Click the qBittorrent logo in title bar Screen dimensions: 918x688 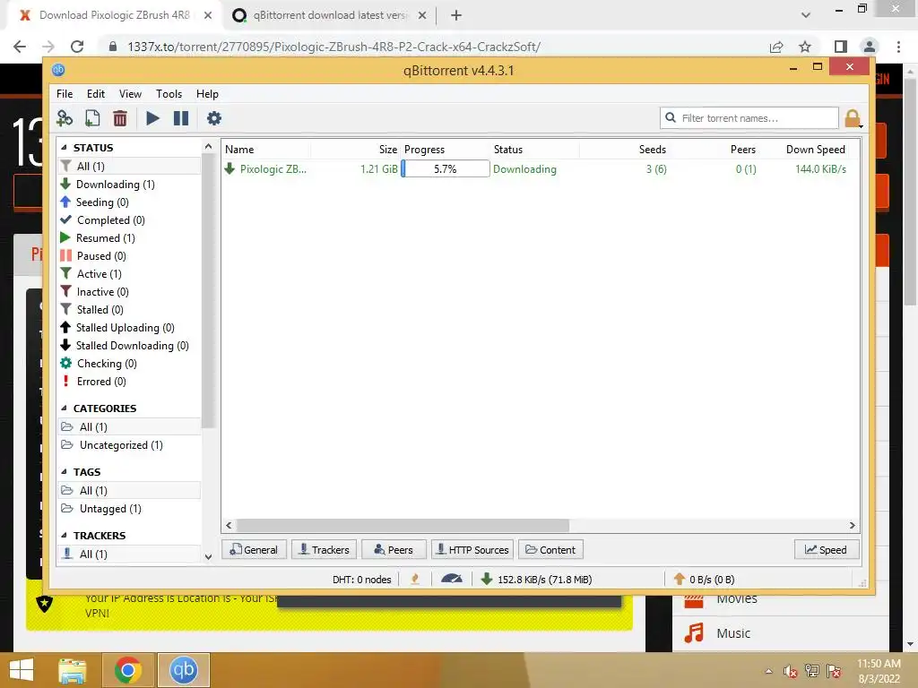coord(58,70)
